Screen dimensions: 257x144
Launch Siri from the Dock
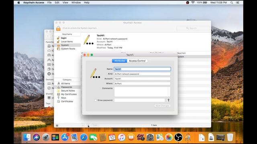[36, 137]
